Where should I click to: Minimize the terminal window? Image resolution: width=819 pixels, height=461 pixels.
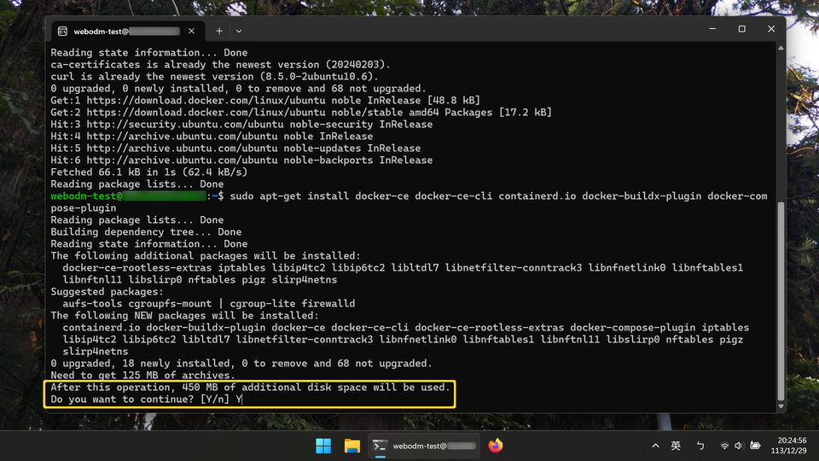tap(712, 29)
